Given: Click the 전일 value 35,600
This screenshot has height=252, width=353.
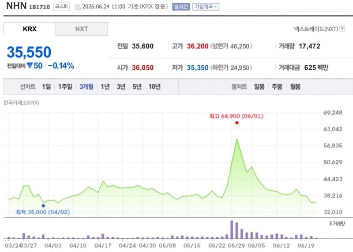Looking at the screenshot, I should coord(143,46).
